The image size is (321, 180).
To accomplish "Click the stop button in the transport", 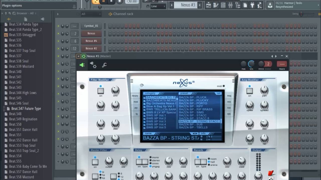I will tap(111, 1).
